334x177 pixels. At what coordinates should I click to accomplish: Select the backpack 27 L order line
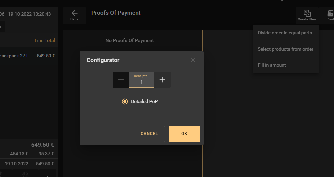point(29,56)
